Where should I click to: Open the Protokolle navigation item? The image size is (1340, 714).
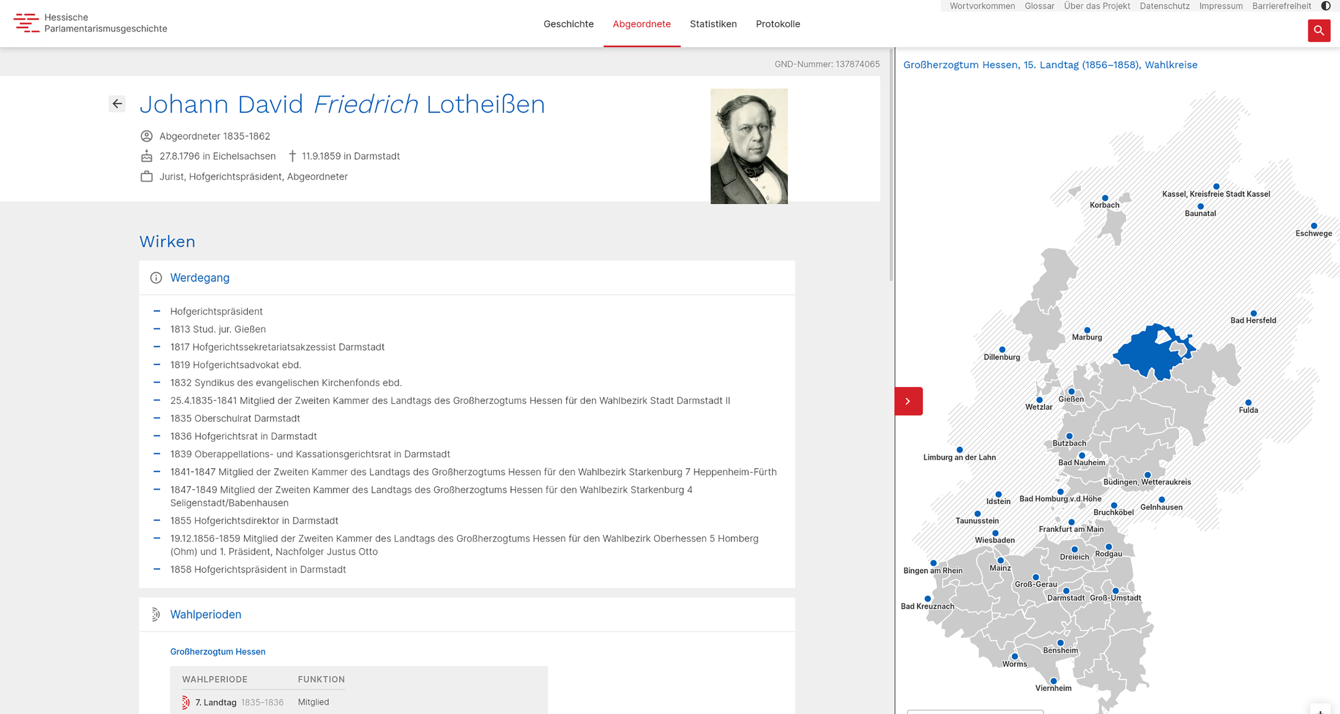[x=778, y=24]
